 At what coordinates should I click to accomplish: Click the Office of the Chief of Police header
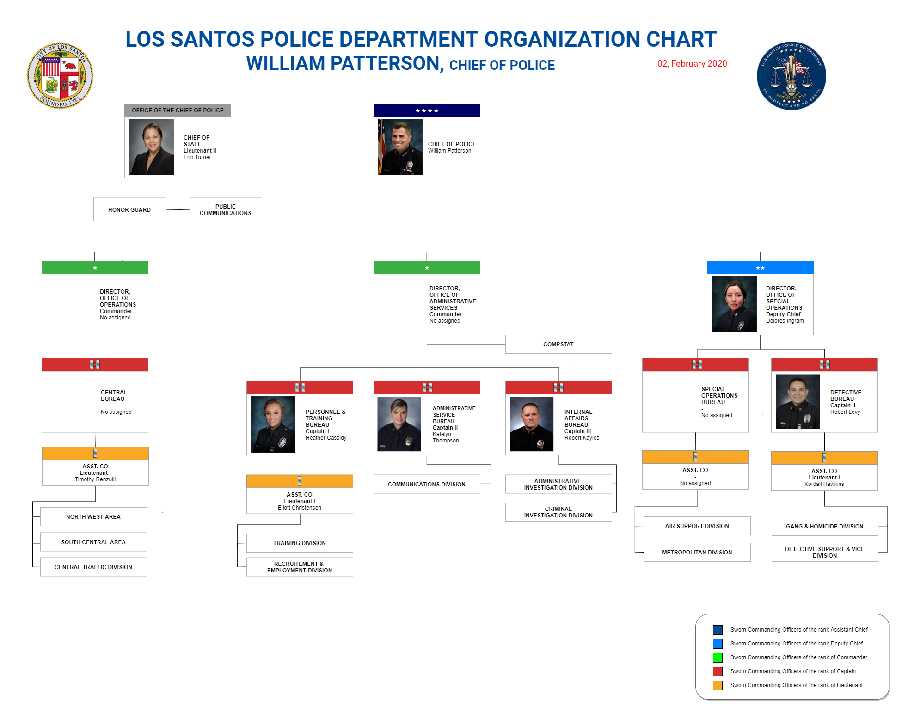point(178,110)
